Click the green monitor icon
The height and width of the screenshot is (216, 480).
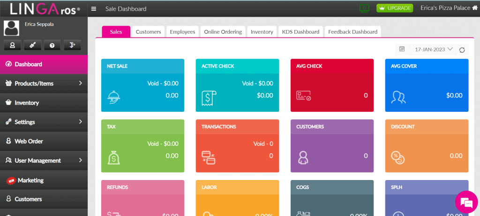364,8
